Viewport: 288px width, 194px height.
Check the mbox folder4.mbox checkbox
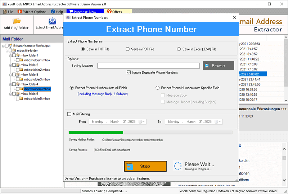point(18,89)
